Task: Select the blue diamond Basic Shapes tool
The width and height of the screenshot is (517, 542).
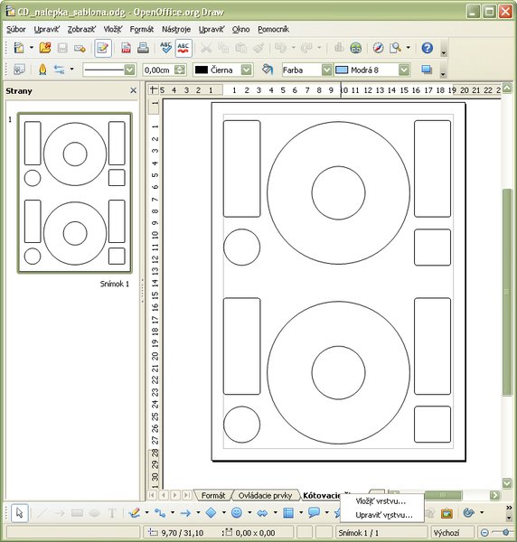Action: click(x=211, y=512)
